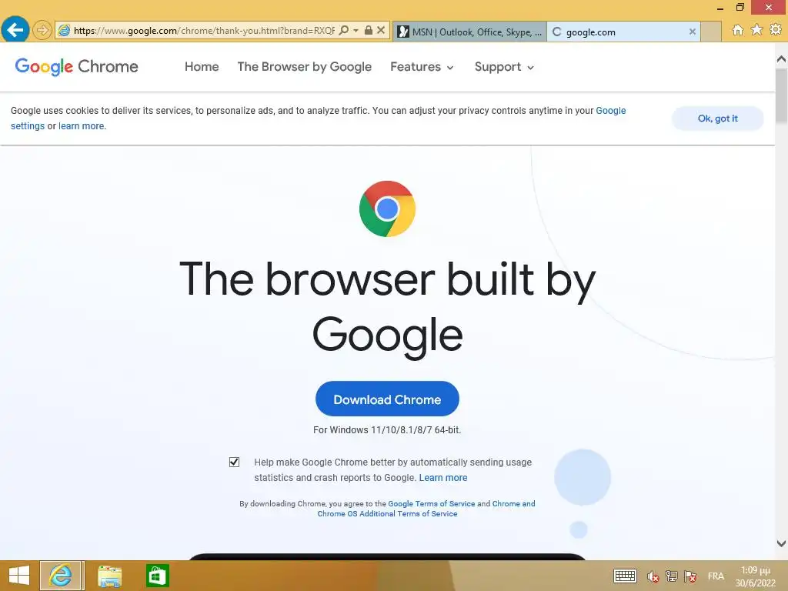Open the Home icon in IE toolbar
The image size is (788, 591).
point(737,30)
